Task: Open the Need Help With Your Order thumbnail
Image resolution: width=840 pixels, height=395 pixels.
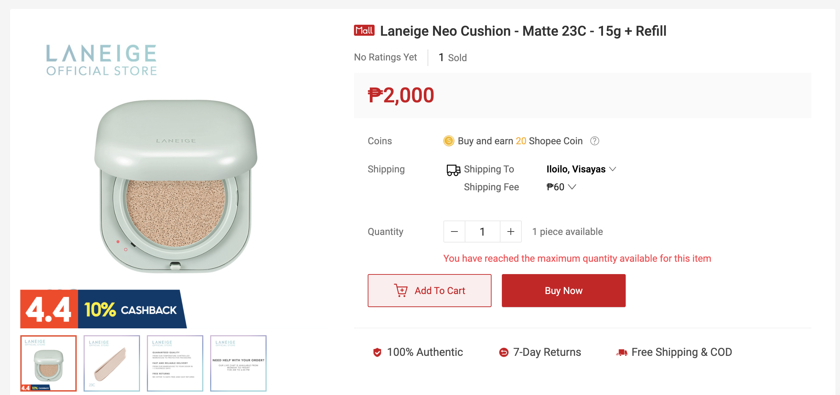Action: point(238,363)
